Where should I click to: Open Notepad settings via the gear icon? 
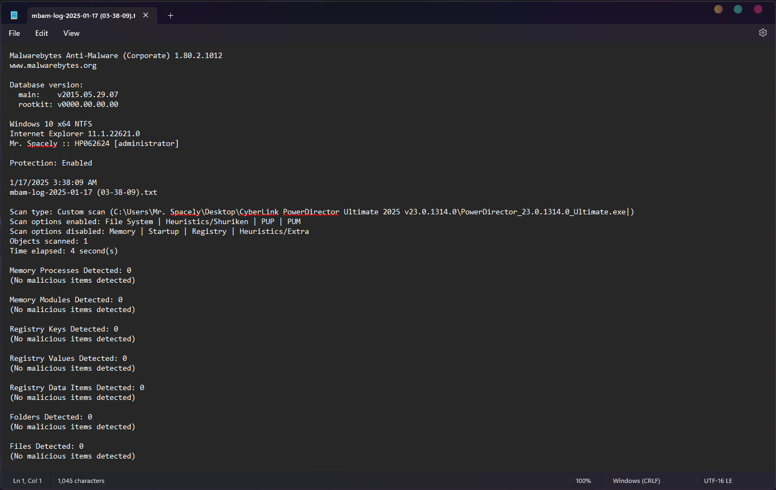tap(762, 33)
